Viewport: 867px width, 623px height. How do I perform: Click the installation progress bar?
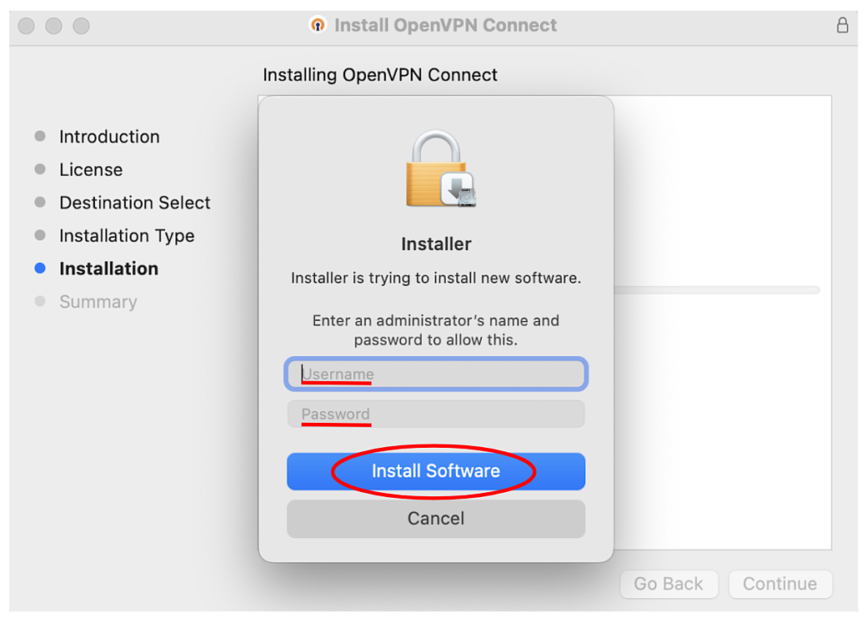[717, 290]
